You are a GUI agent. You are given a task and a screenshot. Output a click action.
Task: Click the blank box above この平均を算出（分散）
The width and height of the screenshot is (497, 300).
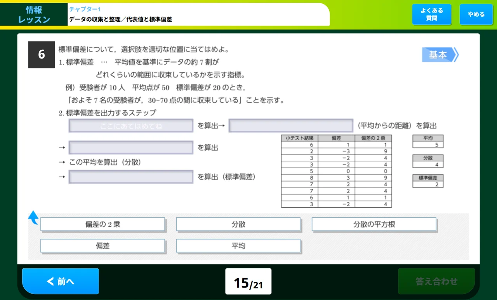131,147
